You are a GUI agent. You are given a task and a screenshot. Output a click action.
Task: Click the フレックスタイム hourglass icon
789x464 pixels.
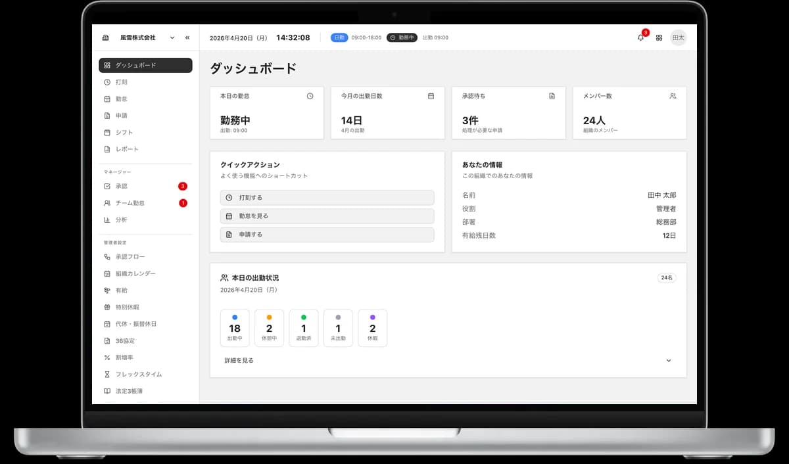[107, 375]
